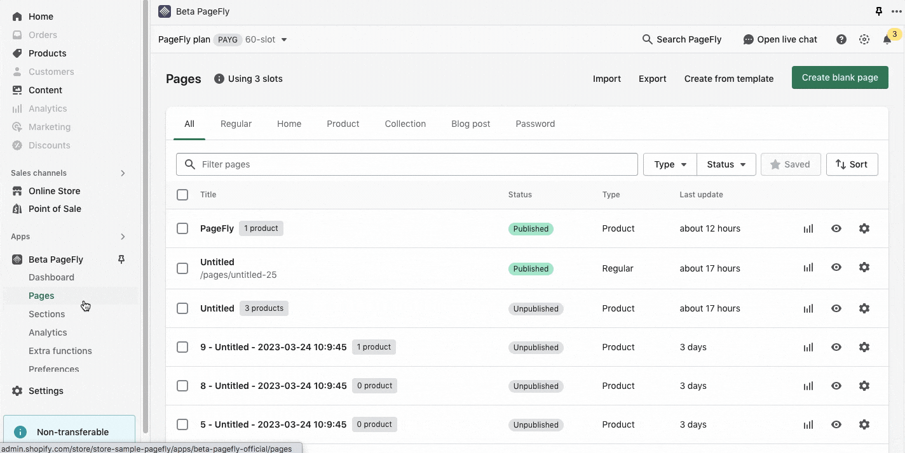Open PageFly settings gear in top bar
This screenshot has width=905, height=453.
[x=864, y=39]
